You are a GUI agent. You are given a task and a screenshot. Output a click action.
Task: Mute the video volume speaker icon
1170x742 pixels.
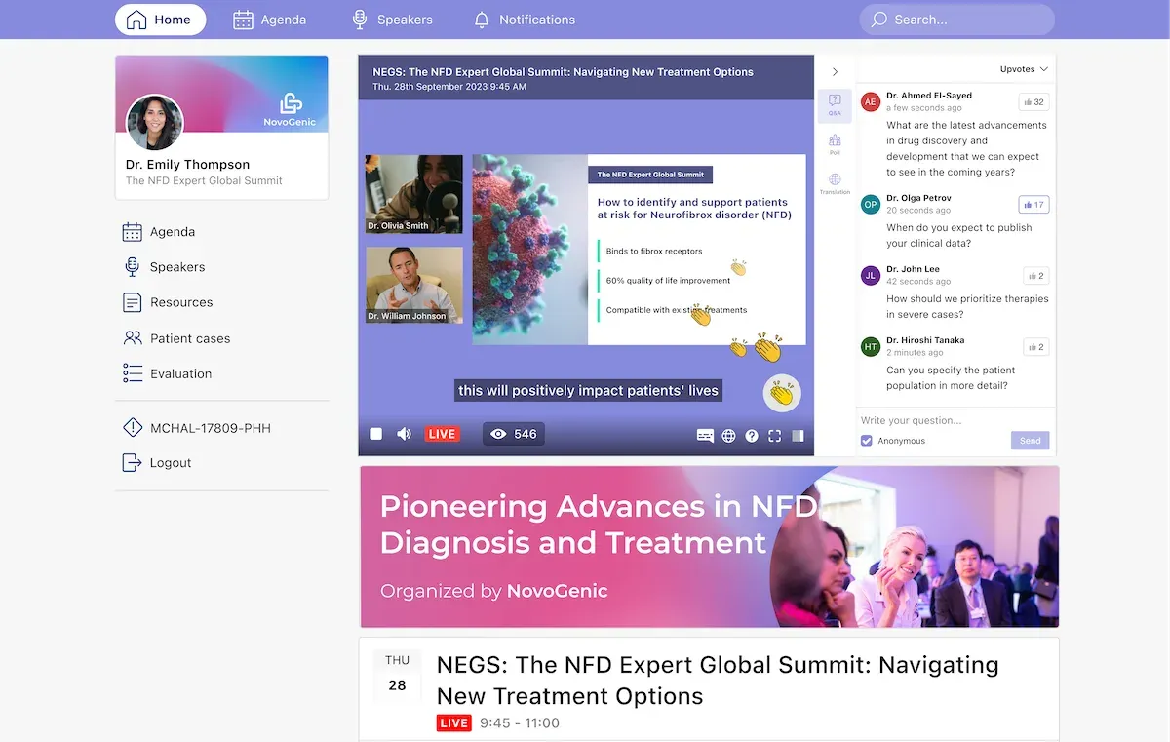click(x=405, y=434)
